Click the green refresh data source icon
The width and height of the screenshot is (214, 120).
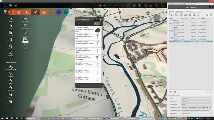click(186, 15)
